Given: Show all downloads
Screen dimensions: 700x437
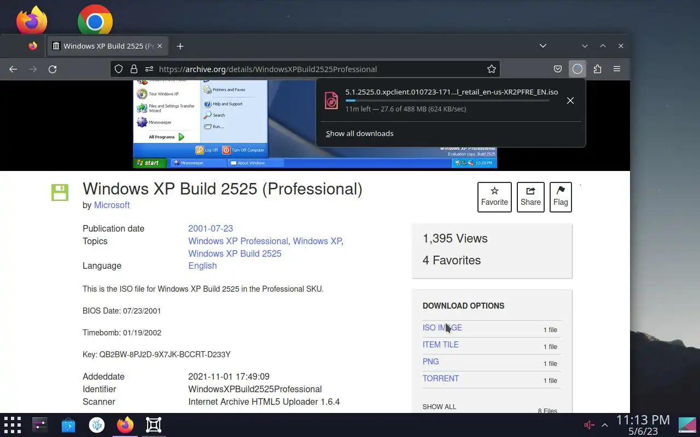Looking at the screenshot, I should pyautogui.click(x=359, y=133).
